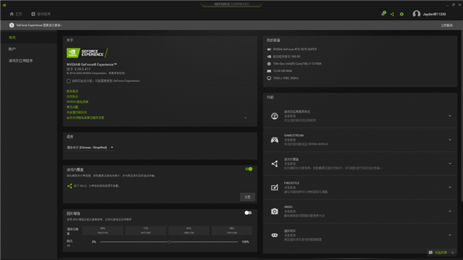Click the version 3.28.0.417 text
Viewport: 463px width, 260px height.
[78, 69]
